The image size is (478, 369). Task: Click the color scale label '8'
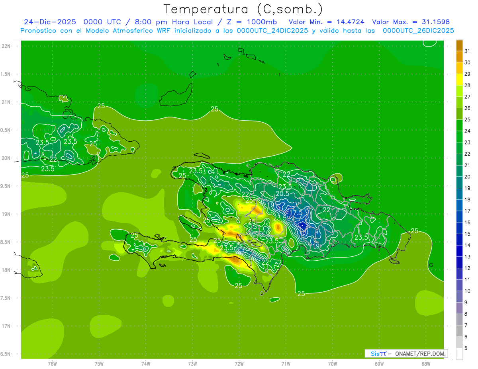466,314
